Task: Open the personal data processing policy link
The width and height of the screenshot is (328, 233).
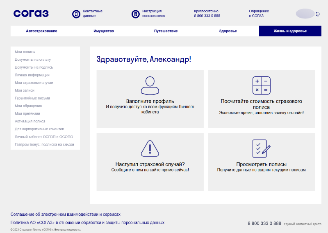Action: [87, 222]
